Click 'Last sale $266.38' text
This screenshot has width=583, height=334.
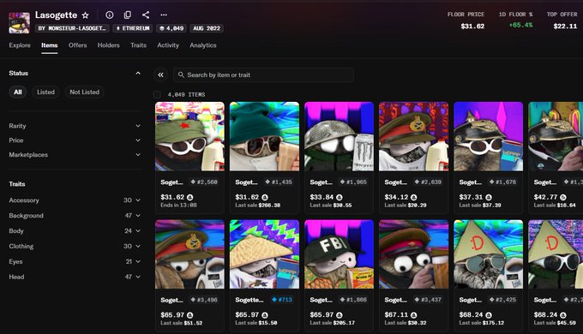coord(258,205)
